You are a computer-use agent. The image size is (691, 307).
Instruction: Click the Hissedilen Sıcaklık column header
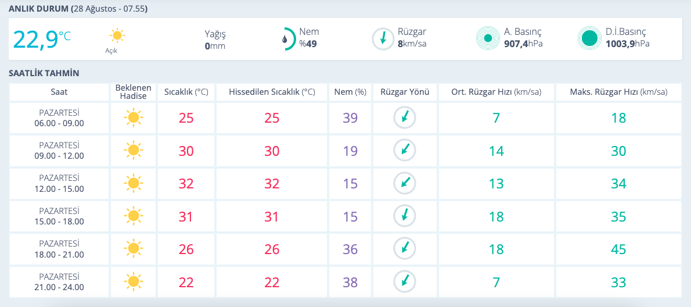(x=272, y=92)
